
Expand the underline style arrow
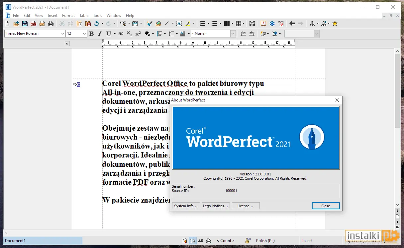pos(115,33)
